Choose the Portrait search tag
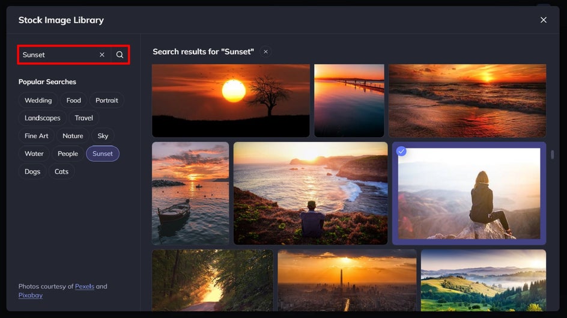The height and width of the screenshot is (318, 567). 107,100
